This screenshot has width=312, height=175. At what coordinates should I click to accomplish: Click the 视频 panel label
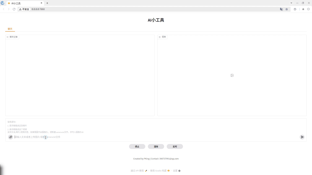click(x=162, y=37)
